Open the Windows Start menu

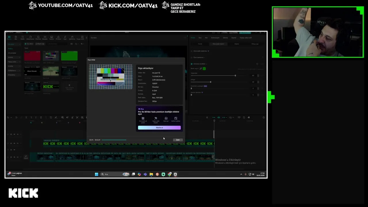[97, 174]
